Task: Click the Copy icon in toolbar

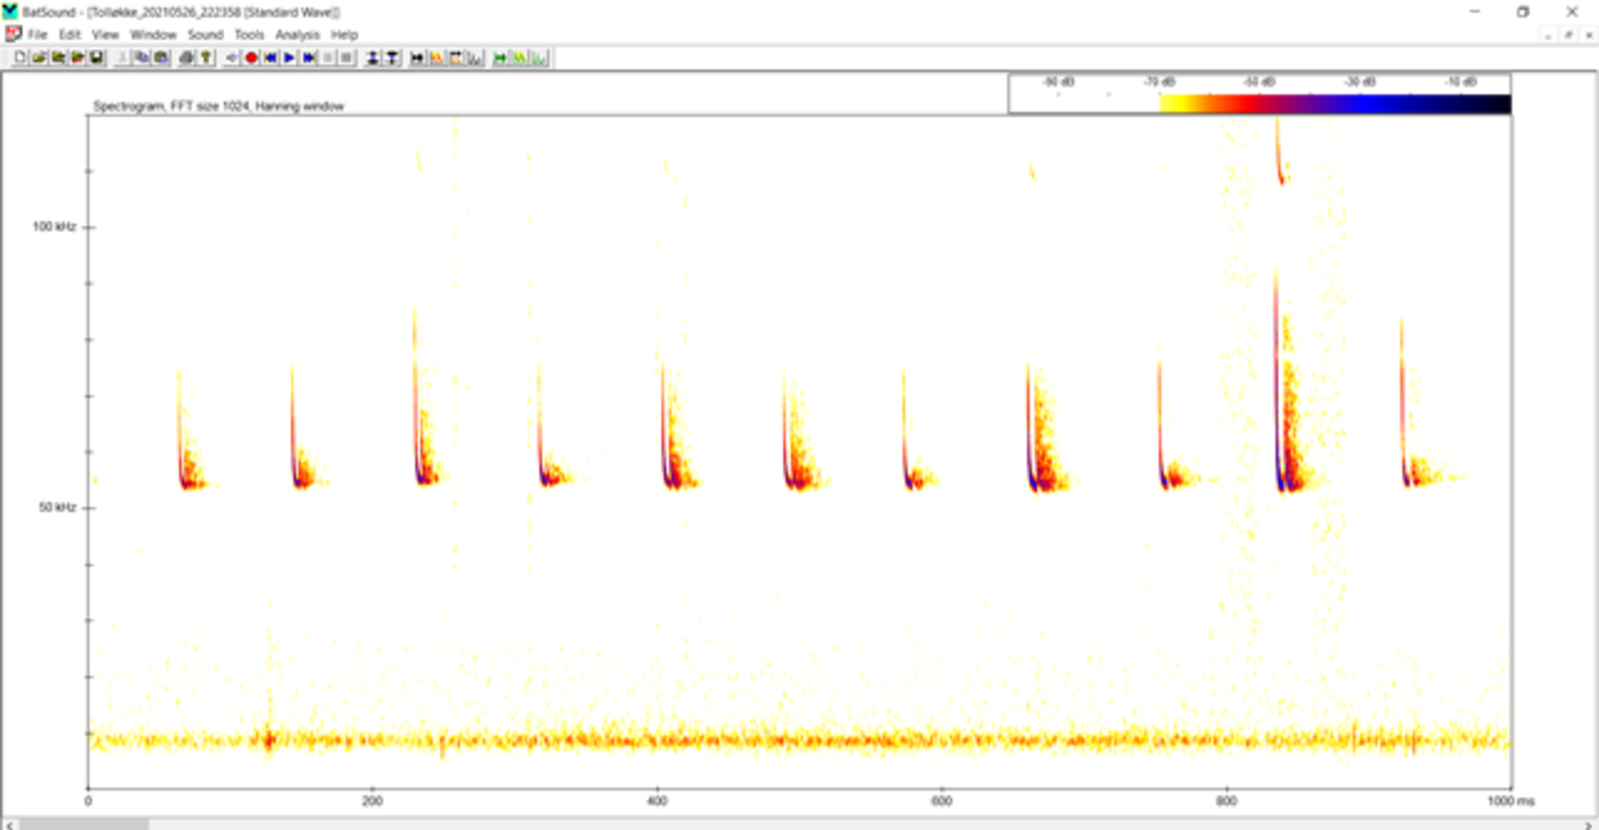Action: pyautogui.click(x=142, y=58)
